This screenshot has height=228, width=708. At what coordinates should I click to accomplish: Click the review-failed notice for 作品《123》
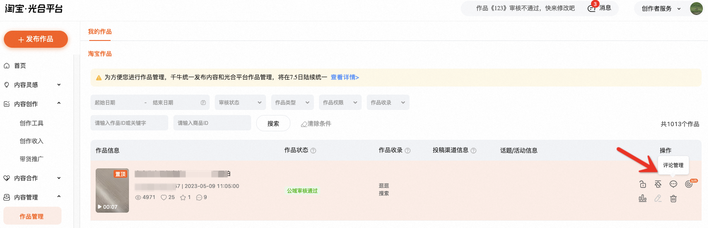coord(525,8)
